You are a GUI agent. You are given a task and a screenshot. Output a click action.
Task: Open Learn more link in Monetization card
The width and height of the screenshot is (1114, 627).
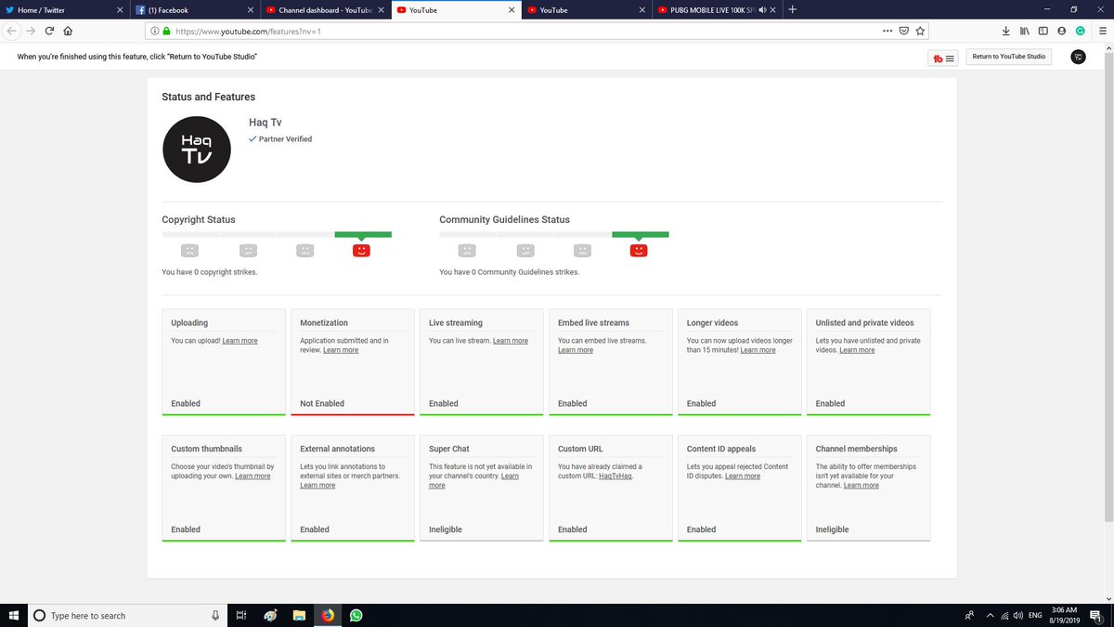(x=341, y=350)
